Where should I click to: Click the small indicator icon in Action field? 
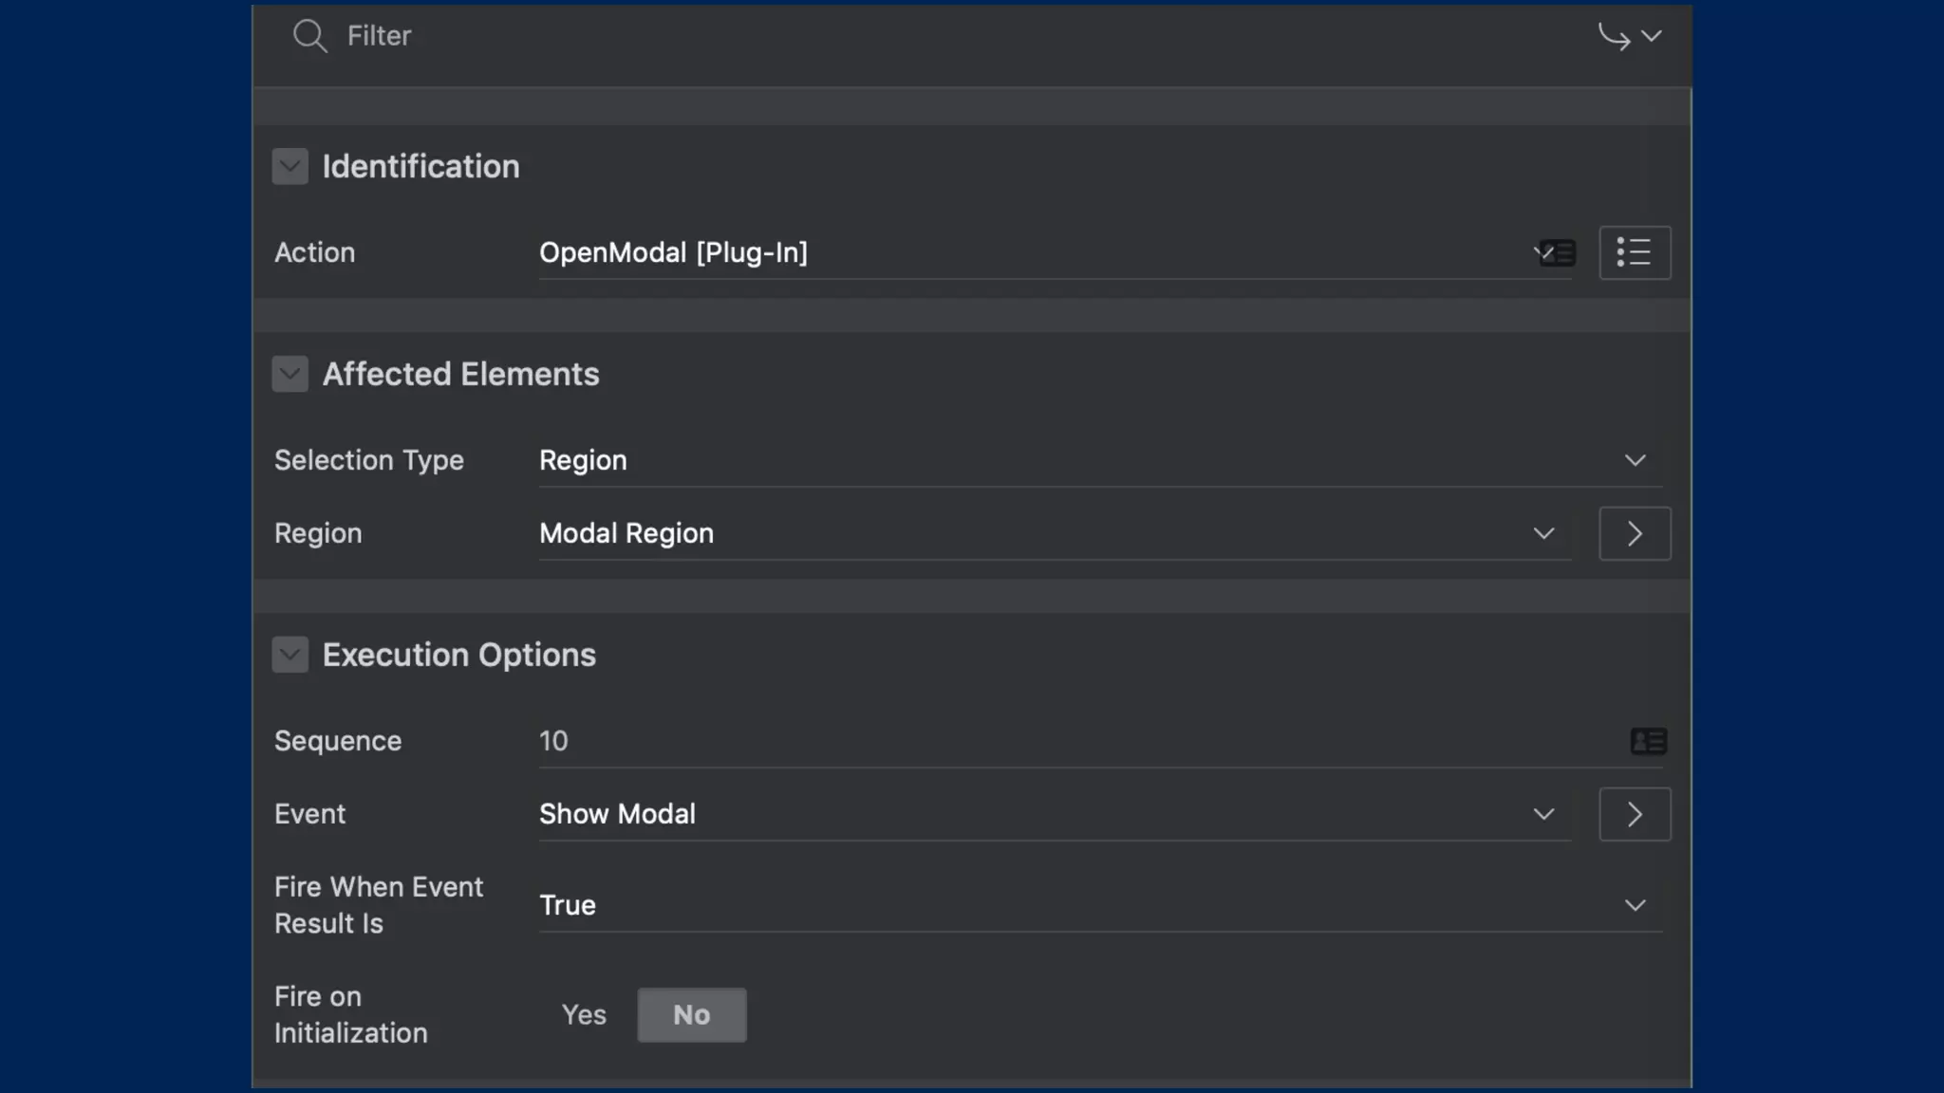pyautogui.click(x=1557, y=252)
